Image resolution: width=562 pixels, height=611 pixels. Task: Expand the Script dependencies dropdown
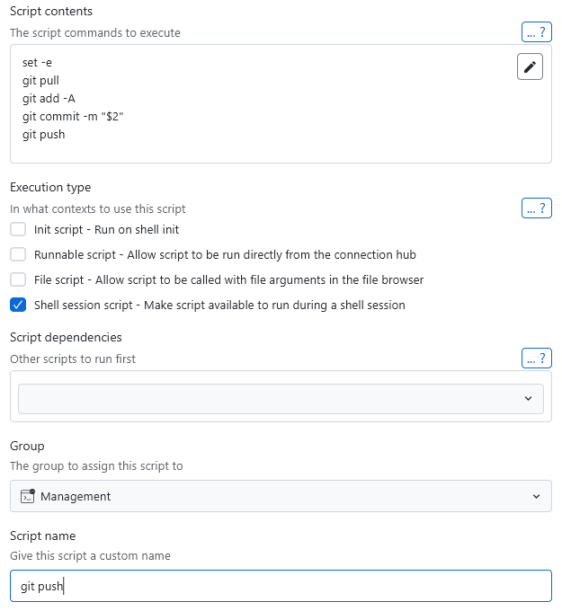tap(281, 398)
